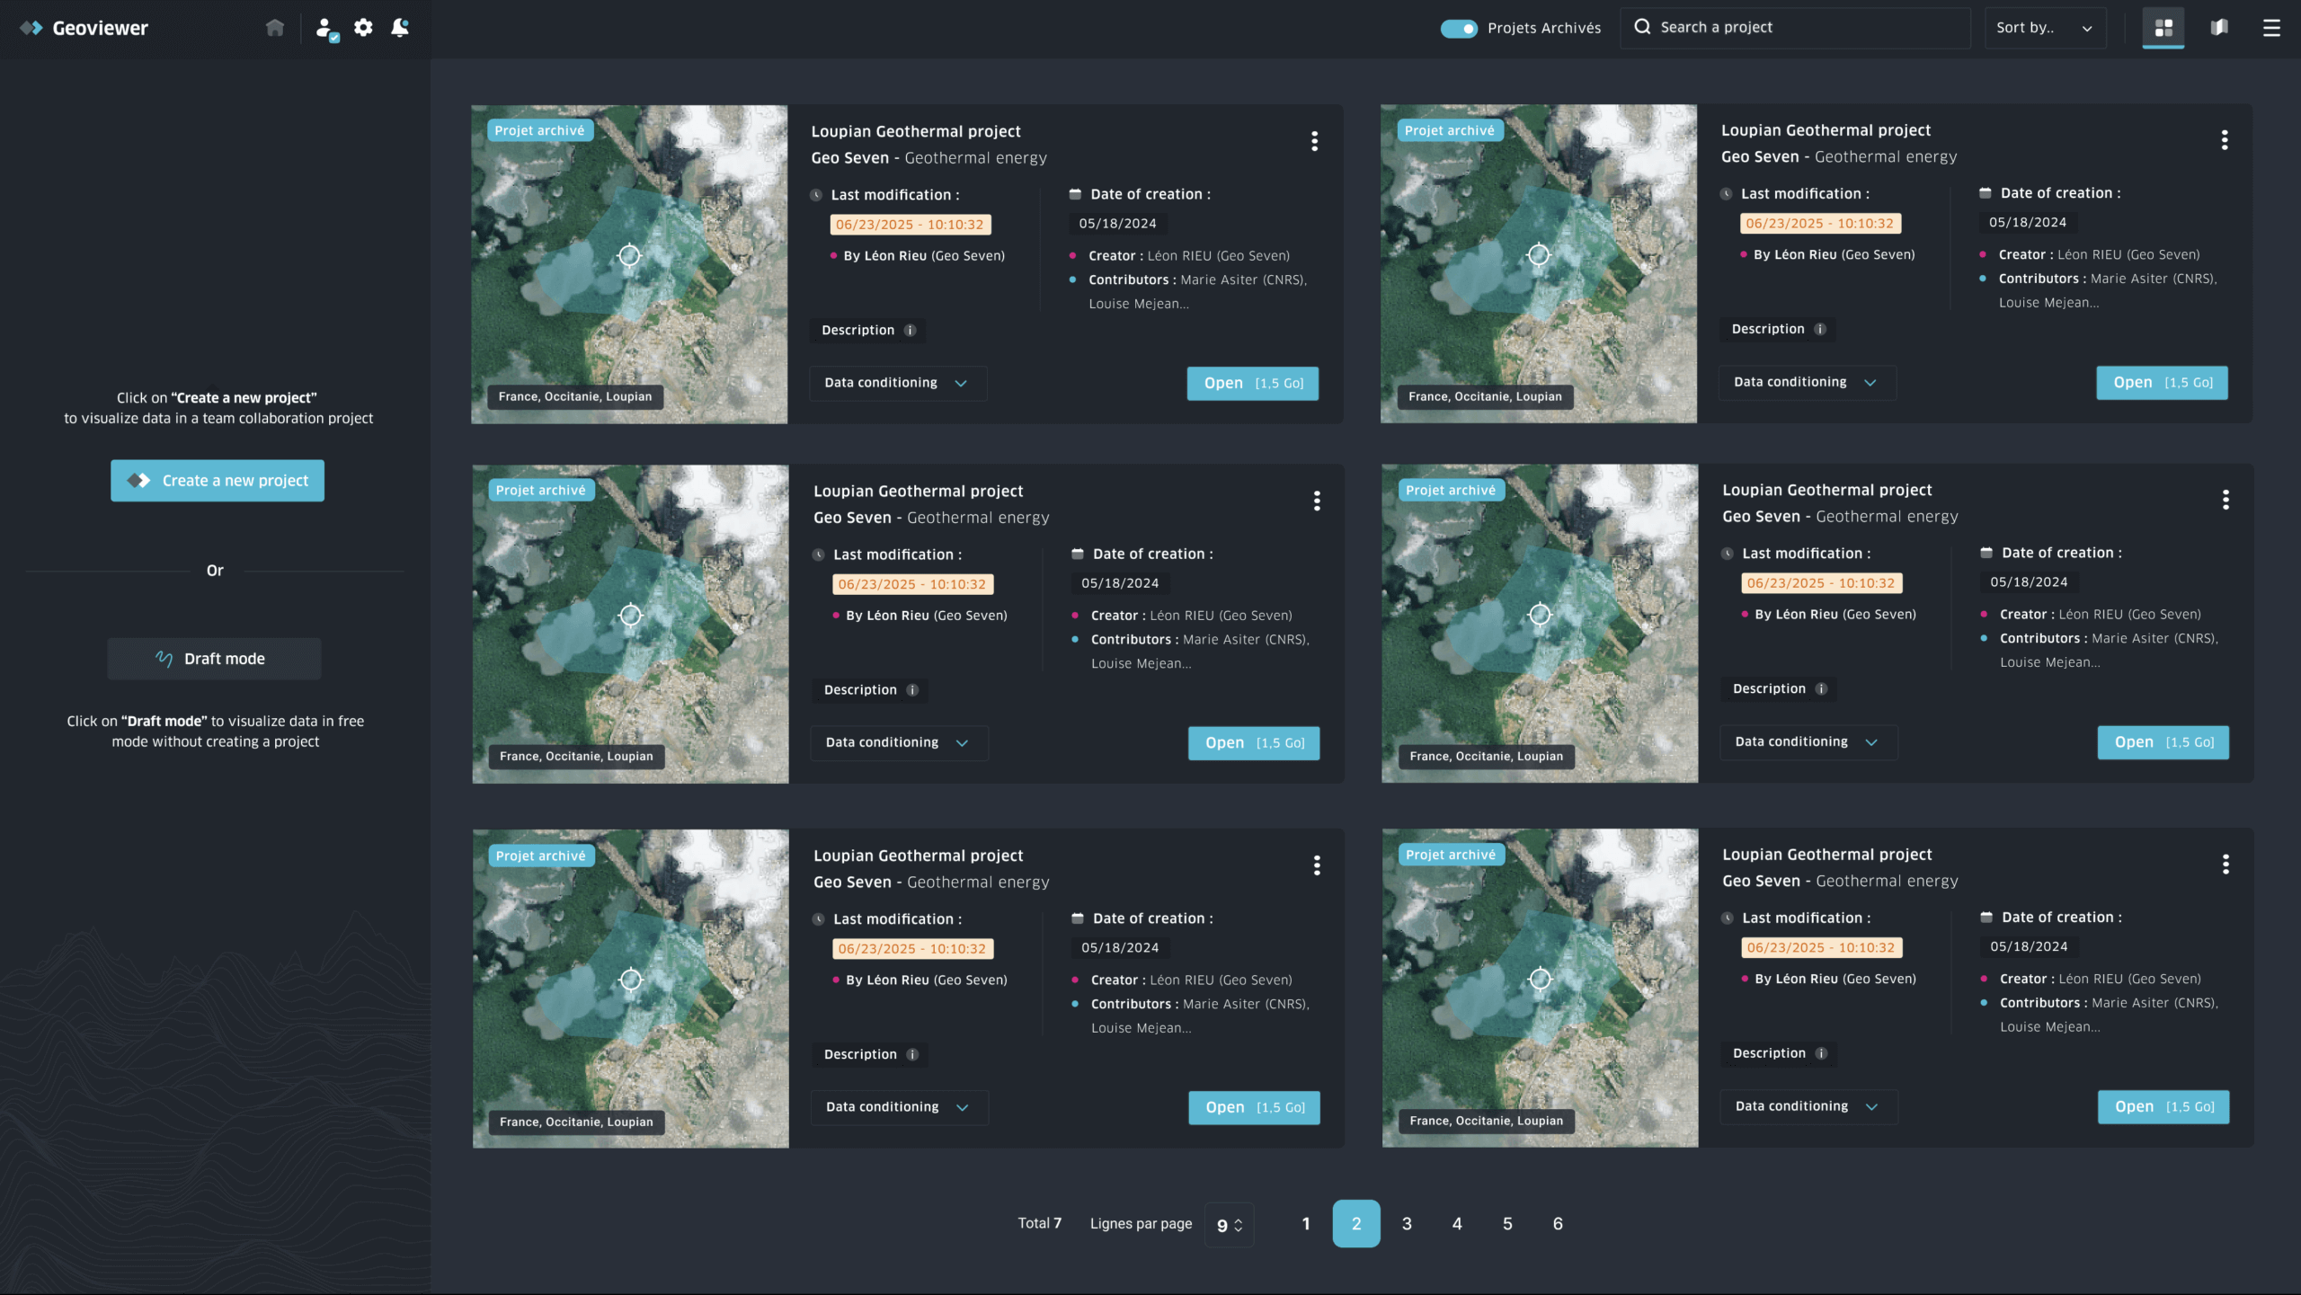Open user management icon
Image resolution: width=2301 pixels, height=1295 pixels.
pos(326,29)
